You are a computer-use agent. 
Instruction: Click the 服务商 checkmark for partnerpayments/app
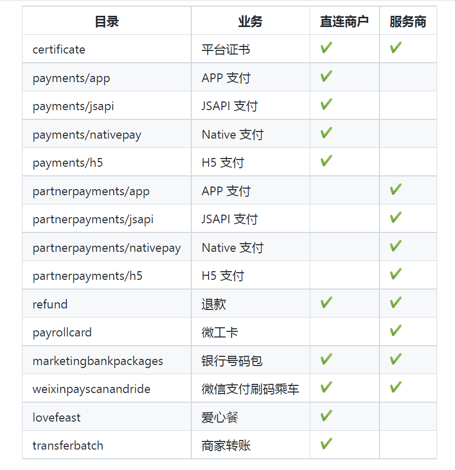[x=395, y=190]
